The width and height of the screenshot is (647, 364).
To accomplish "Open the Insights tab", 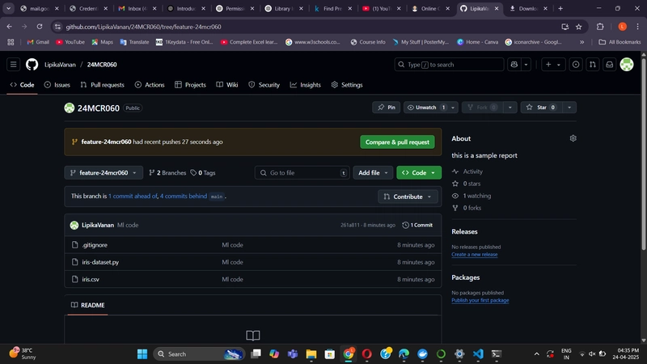I will pyautogui.click(x=306, y=85).
